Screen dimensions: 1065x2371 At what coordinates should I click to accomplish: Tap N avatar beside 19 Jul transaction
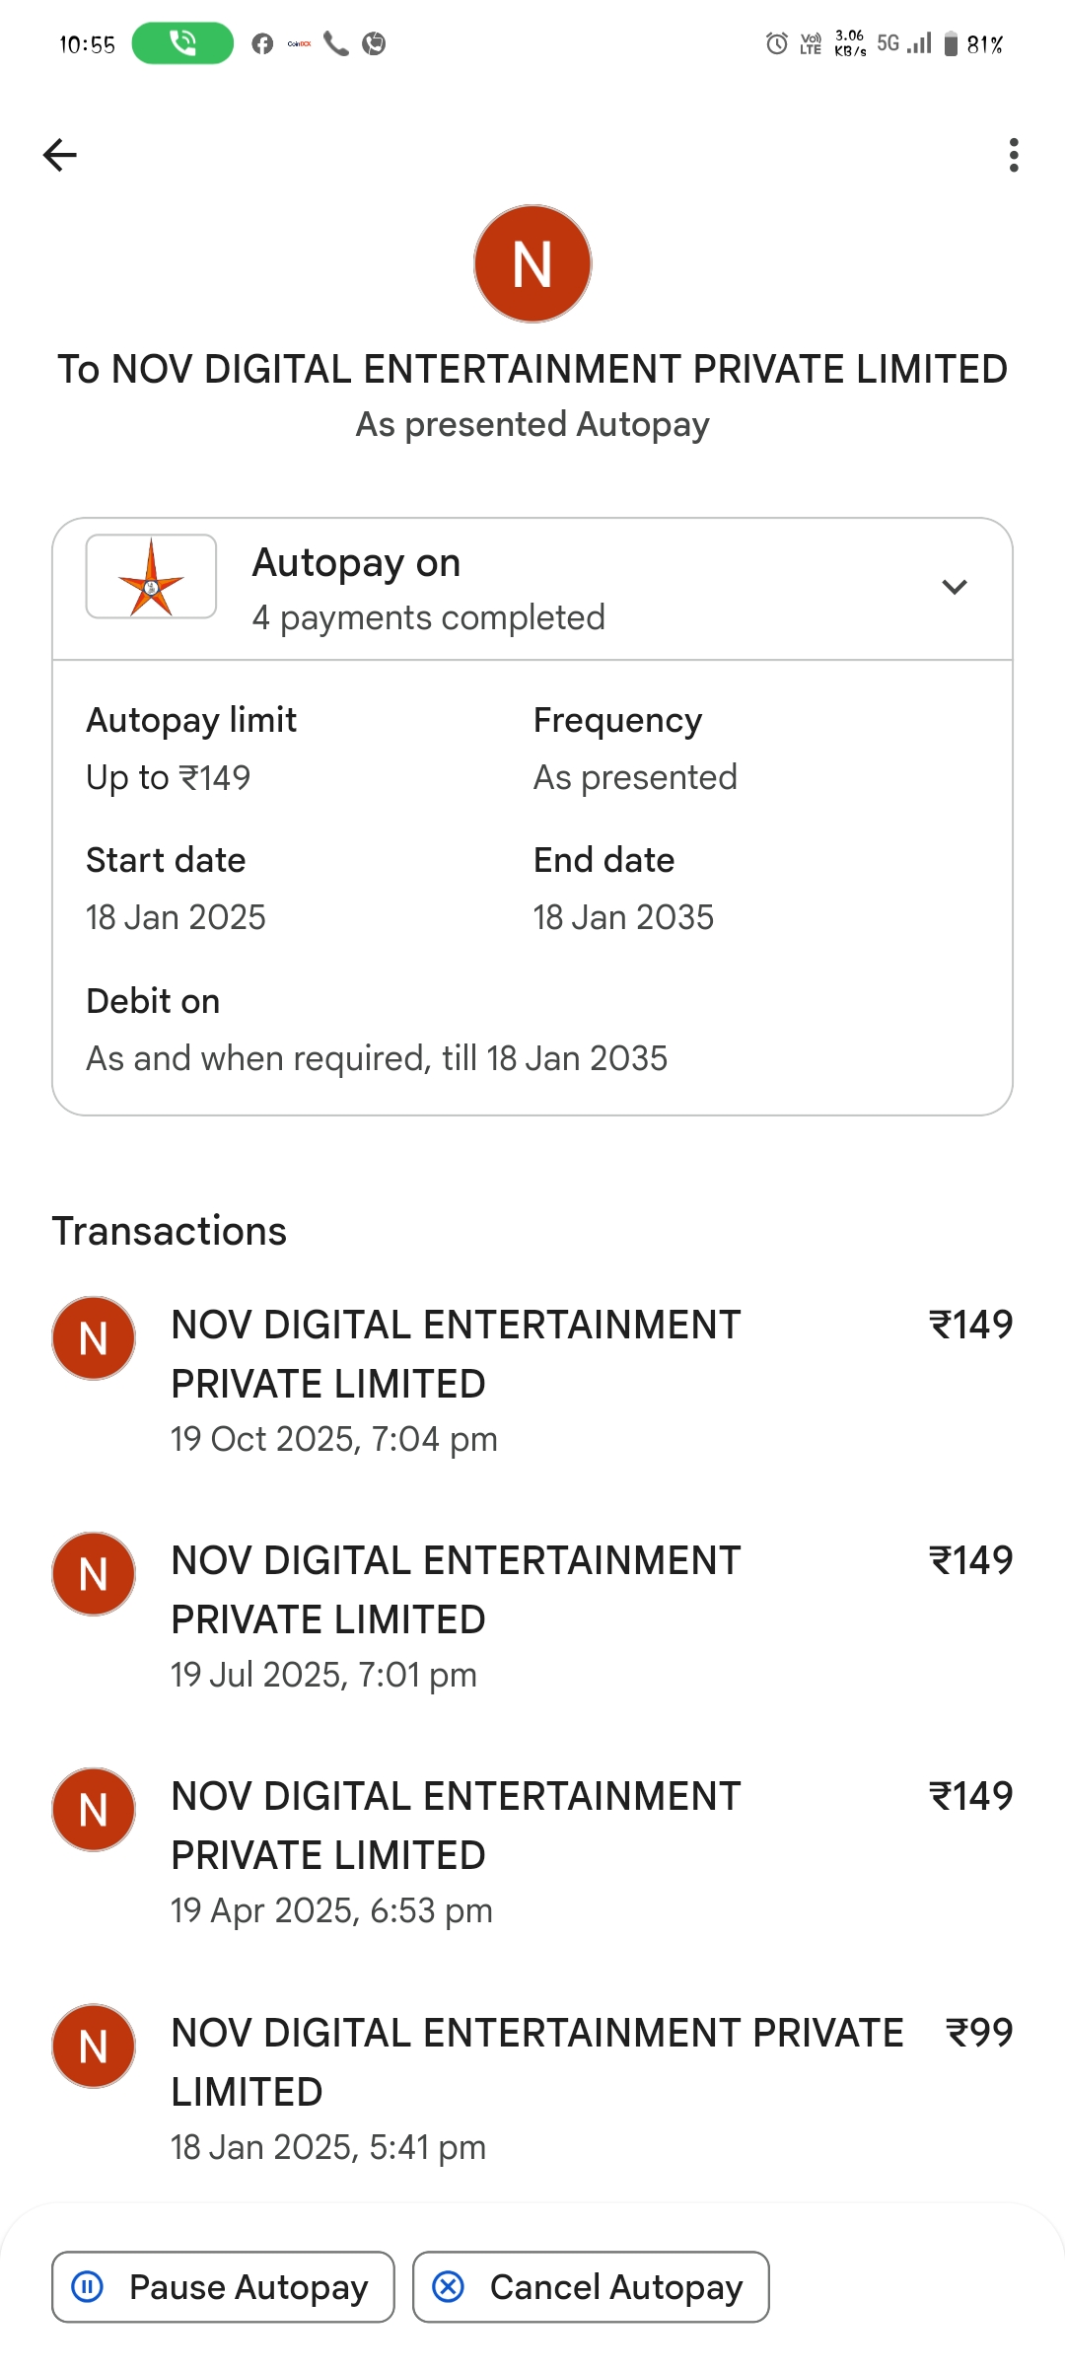(94, 1574)
